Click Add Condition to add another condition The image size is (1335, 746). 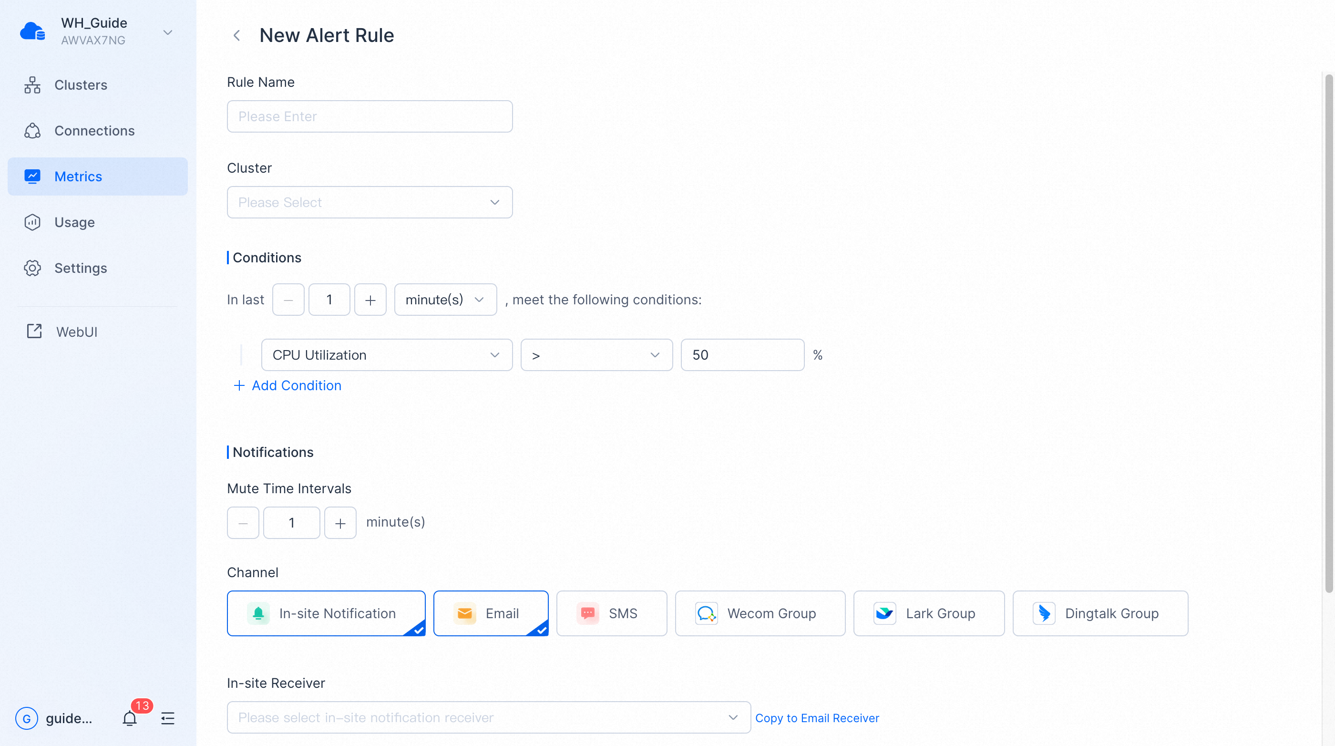(x=288, y=385)
